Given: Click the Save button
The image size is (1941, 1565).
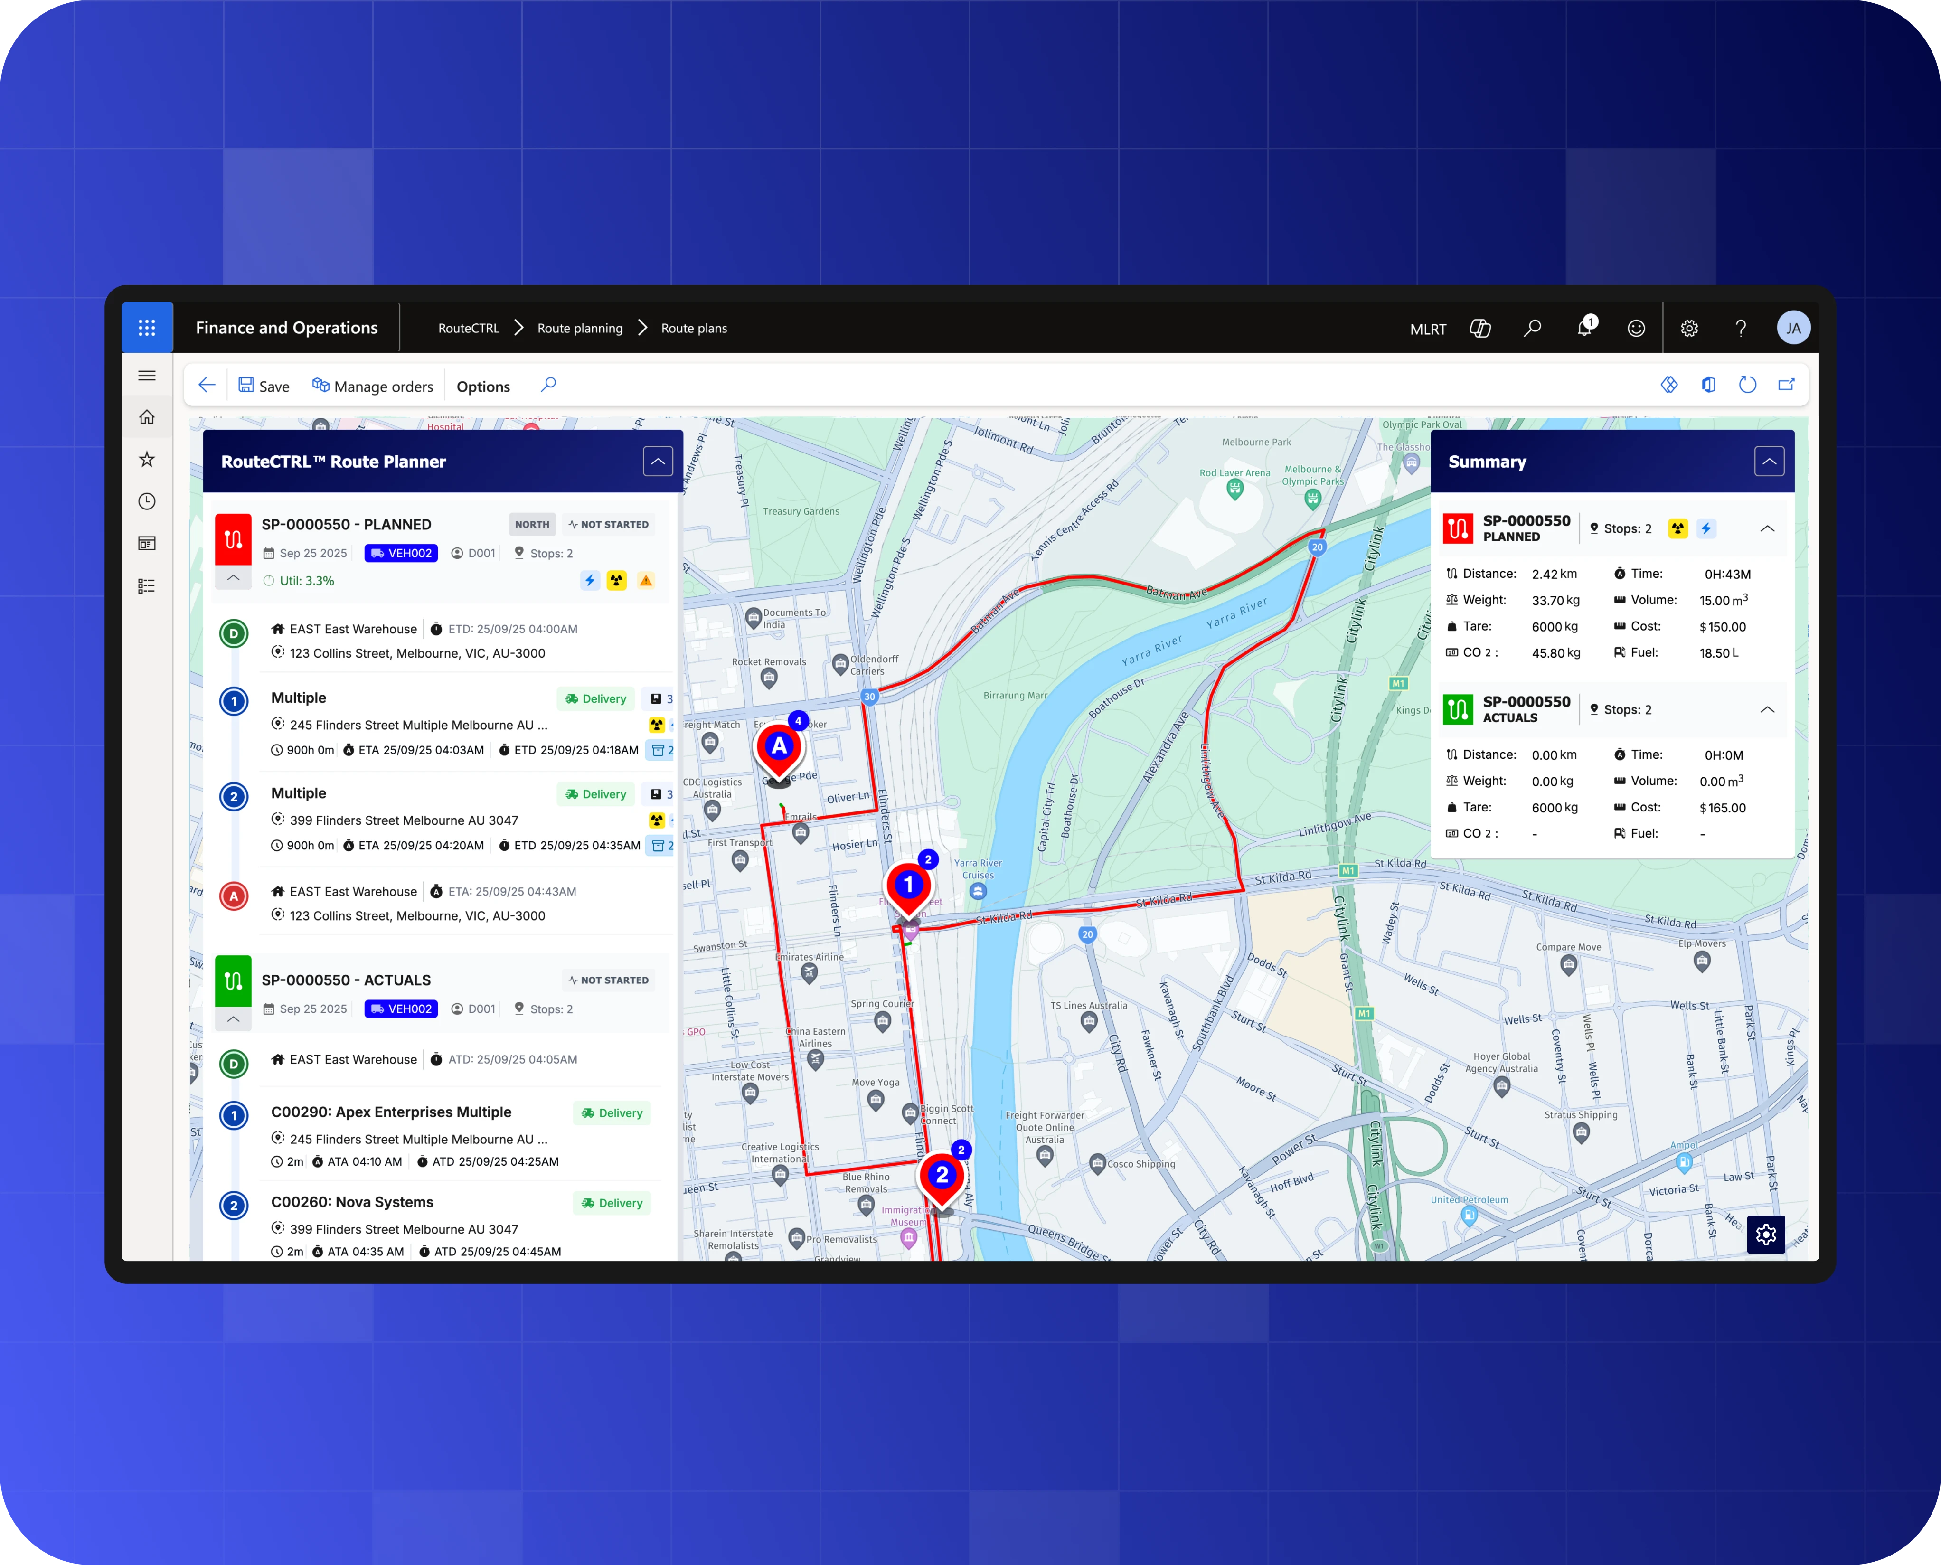Looking at the screenshot, I should click(263, 386).
